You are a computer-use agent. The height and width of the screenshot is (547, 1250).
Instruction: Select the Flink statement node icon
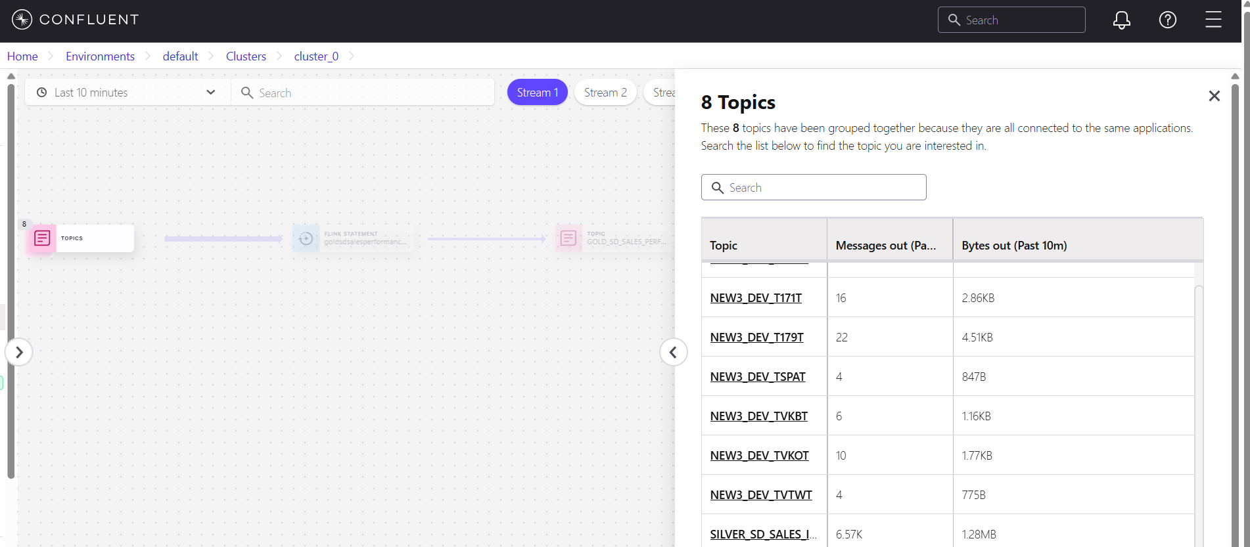[306, 238]
